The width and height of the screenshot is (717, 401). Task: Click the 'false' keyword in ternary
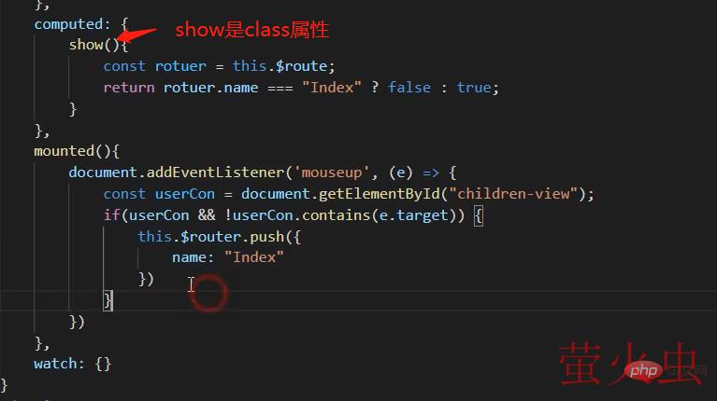(x=409, y=87)
